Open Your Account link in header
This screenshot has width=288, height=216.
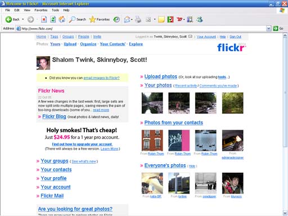coord(206,37)
